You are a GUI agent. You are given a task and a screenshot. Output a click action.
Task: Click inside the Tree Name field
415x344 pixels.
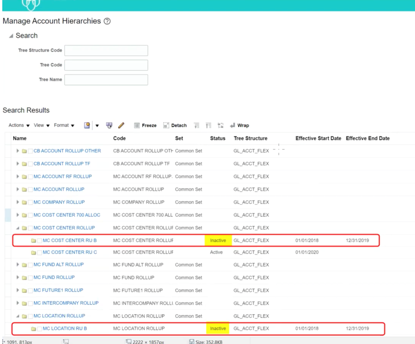pyautogui.click(x=105, y=80)
